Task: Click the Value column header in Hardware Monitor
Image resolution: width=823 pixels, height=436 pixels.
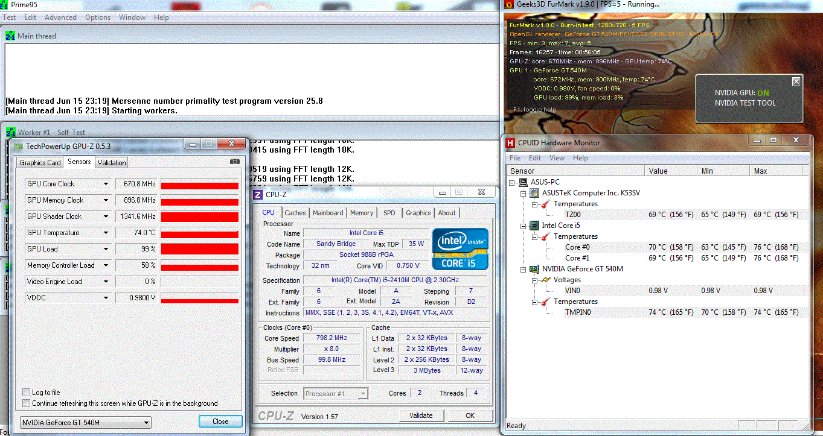Action: click(671, 171)
